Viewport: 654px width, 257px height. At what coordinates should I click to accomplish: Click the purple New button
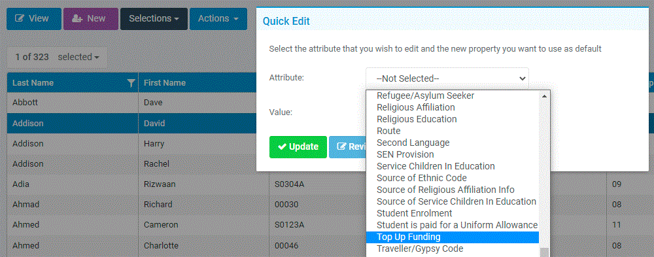point(90,19)
